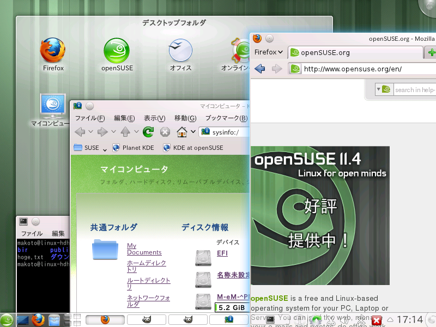Screen dimensions: 436x327
Task: Open KDE at openSUSE bookmark
Action: click(193, 148)
